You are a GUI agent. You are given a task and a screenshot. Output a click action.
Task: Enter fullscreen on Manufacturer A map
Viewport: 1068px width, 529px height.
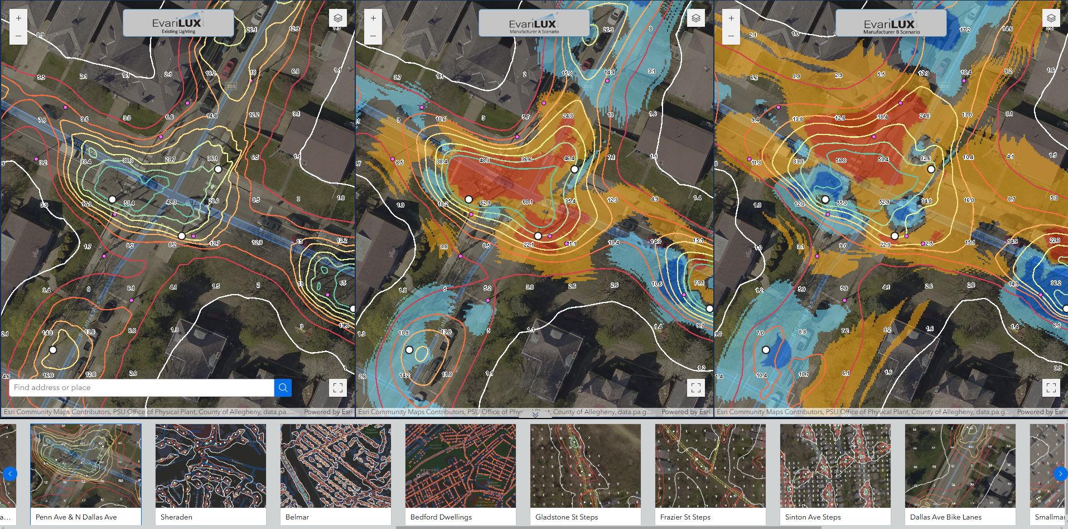[696, 388]
